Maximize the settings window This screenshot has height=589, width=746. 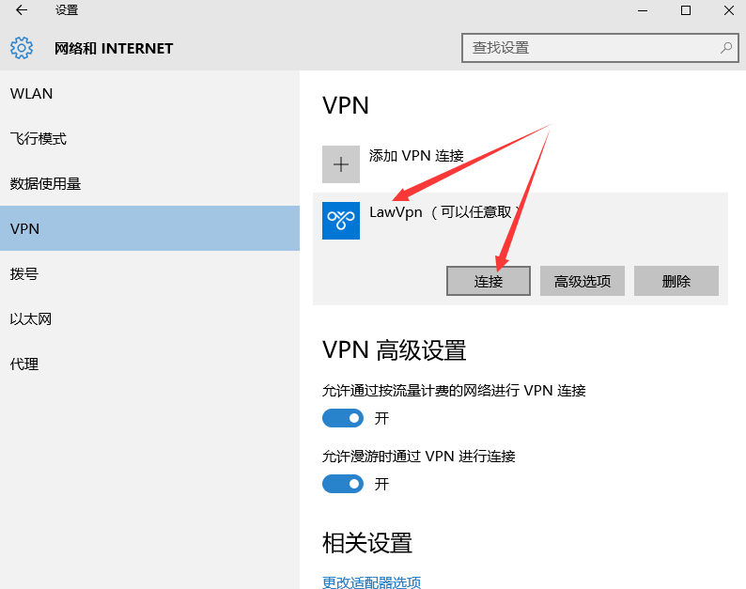[x=686, y=10]
